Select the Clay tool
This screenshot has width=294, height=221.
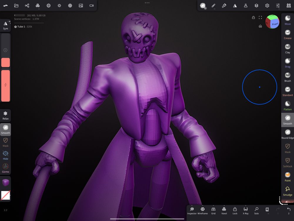click(x=288, y=49)
